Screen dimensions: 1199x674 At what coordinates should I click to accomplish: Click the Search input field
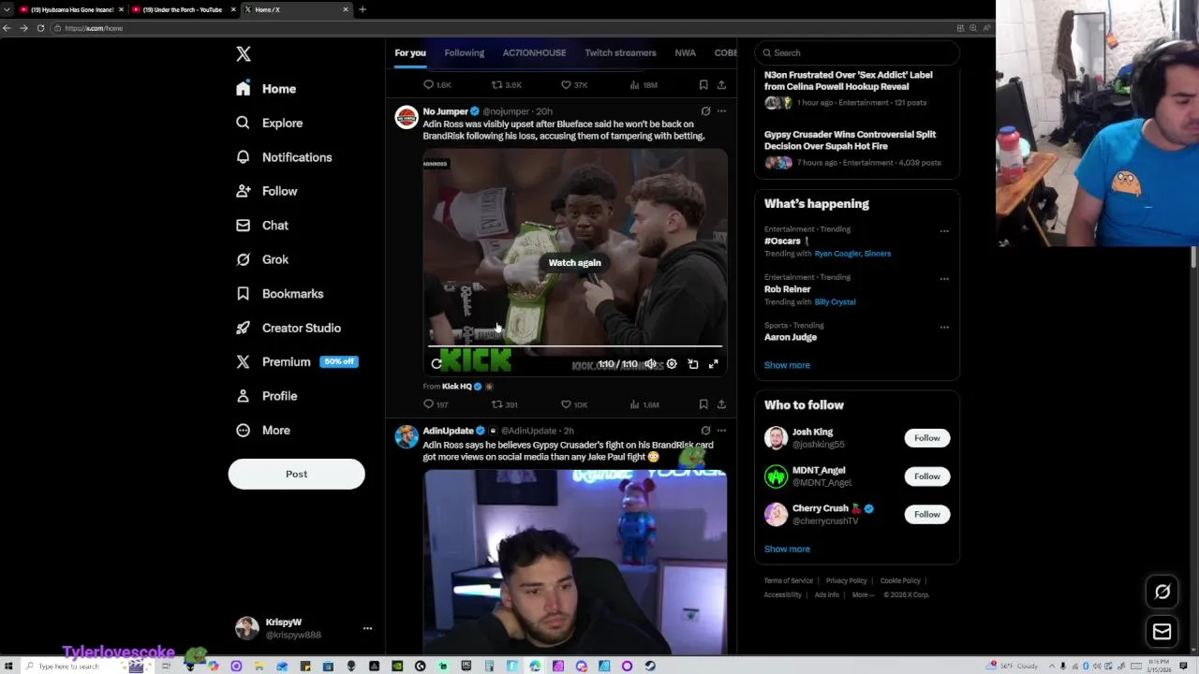857,52
